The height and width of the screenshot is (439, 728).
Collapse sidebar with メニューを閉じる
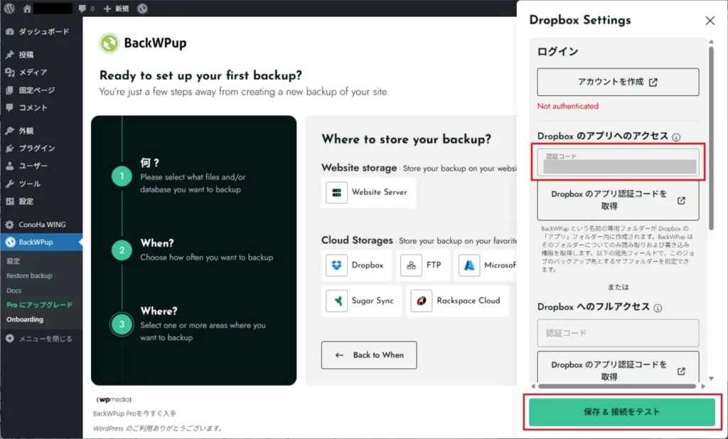pyautogui.click(x=44, y=339)
